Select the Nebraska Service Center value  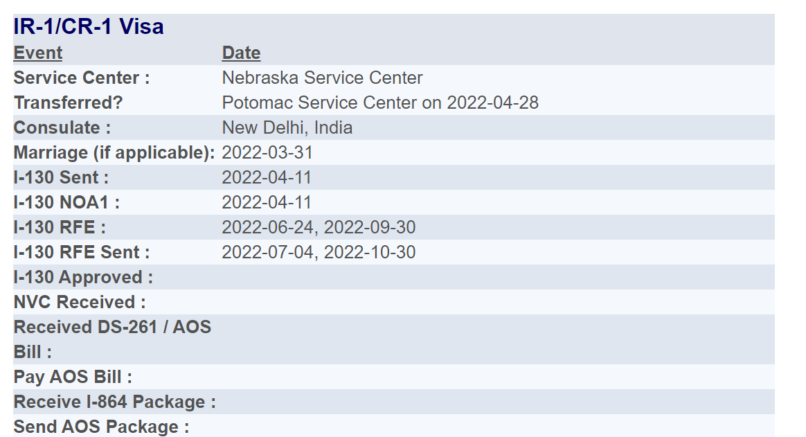point(322,78)
